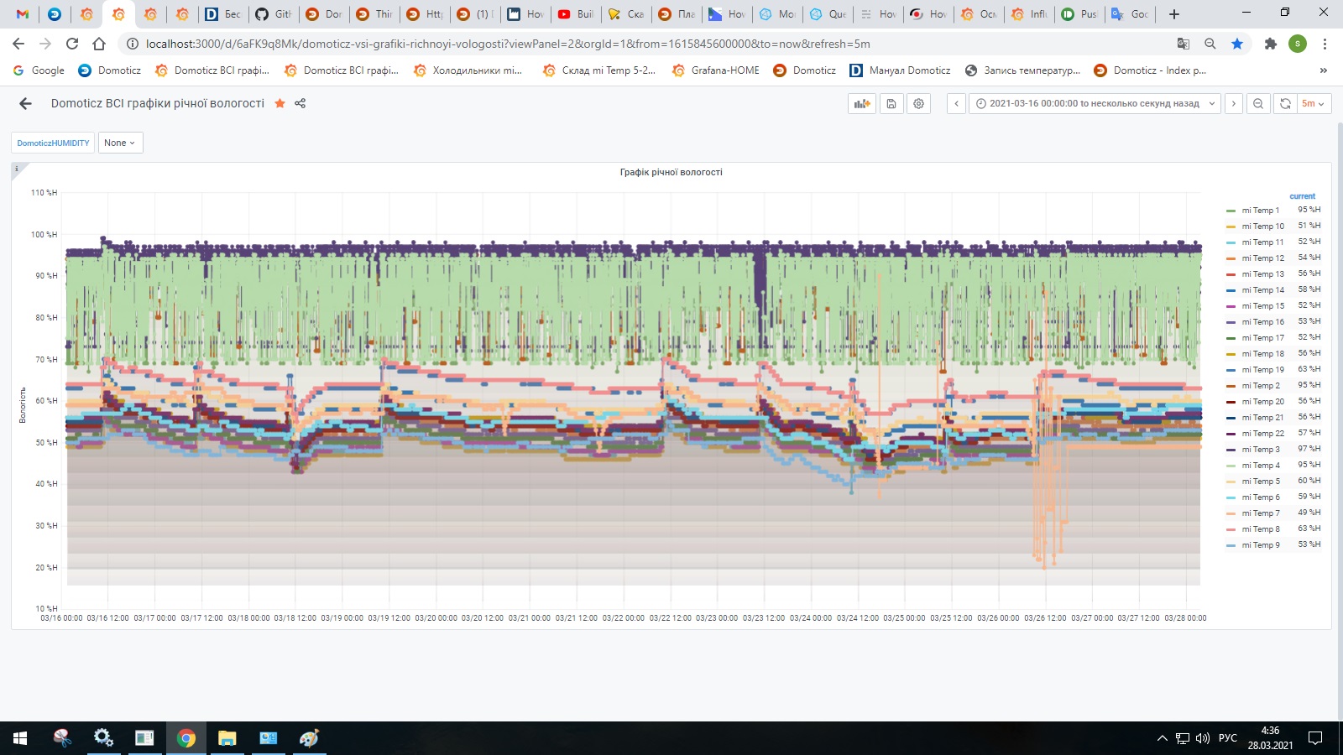Zoom out the time range with magnifier icon
The height and width of the screenshot is (755, 1343).
[1258, 103]
